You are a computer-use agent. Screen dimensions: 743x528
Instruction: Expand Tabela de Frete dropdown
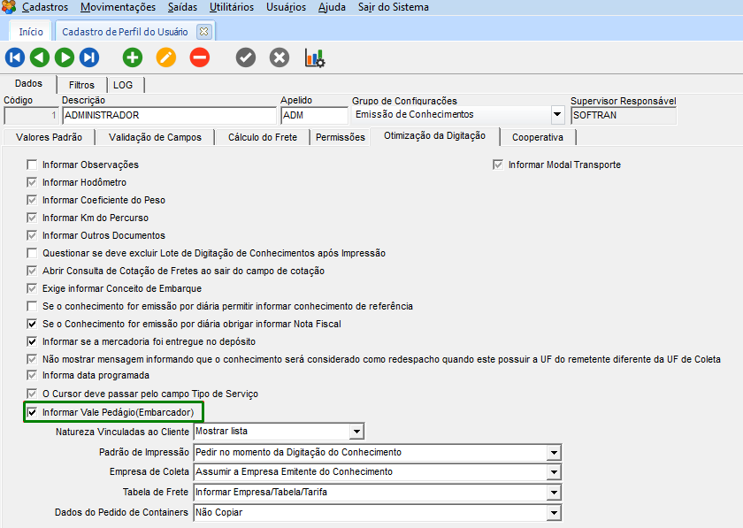click(554, 493)
